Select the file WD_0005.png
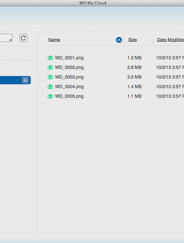This screenshot has width=184, height=243. click(69, 96)
